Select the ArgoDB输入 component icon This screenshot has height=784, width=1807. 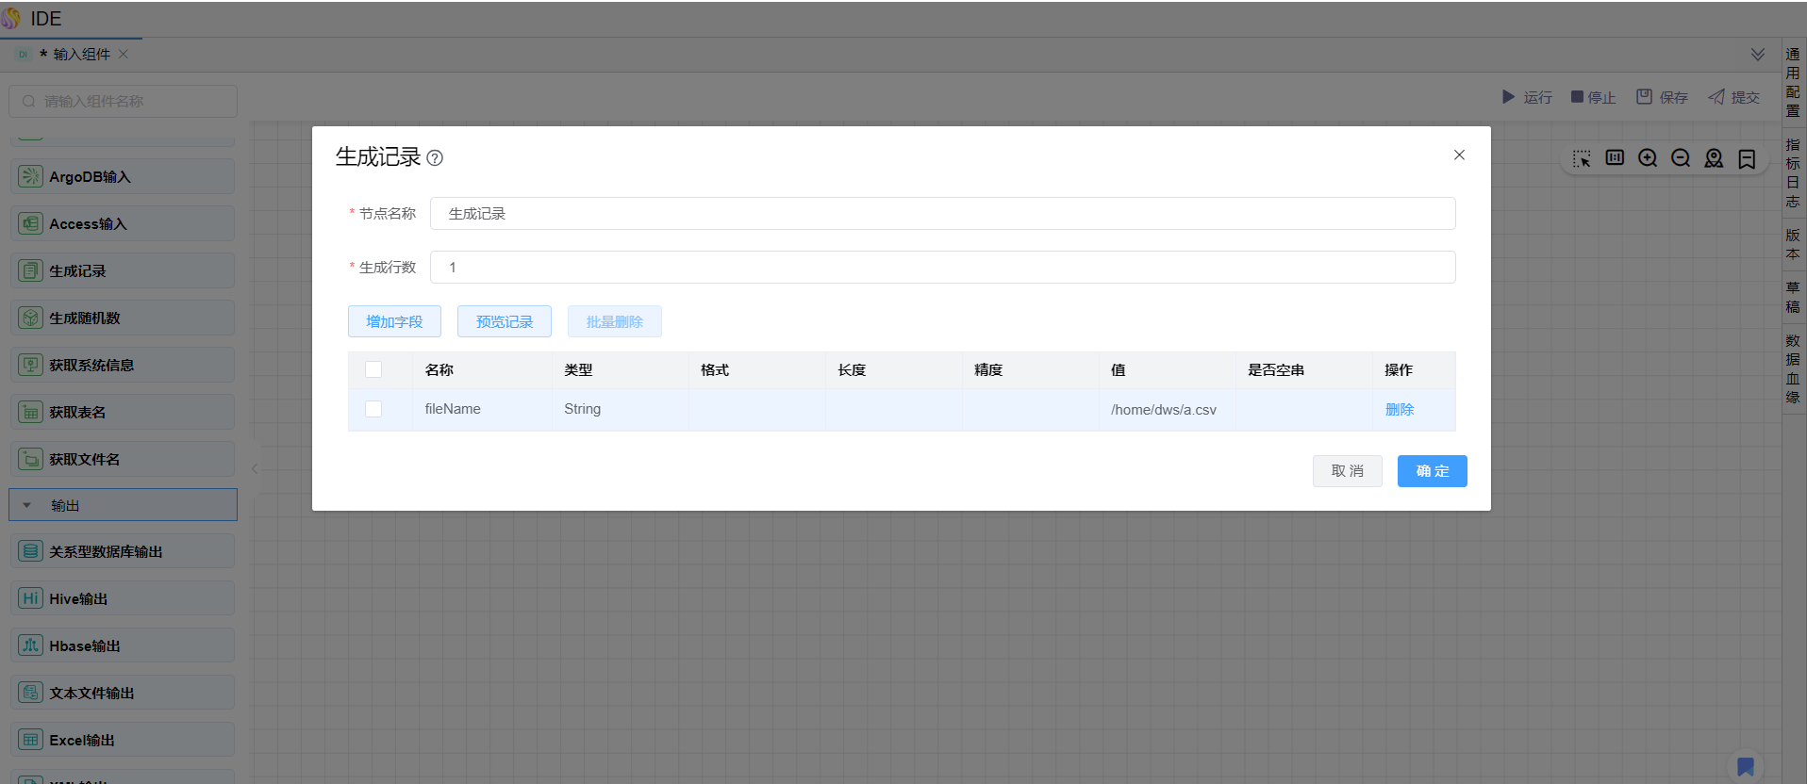point(31,176)
